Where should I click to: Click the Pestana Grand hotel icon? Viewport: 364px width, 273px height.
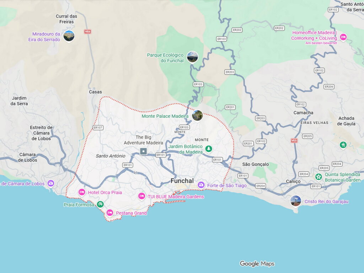coord(110,213)
